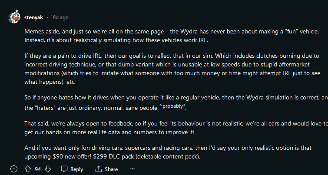Upvote stenyak's comment
The image size is (328, 175).
click(x=28, y=169)
